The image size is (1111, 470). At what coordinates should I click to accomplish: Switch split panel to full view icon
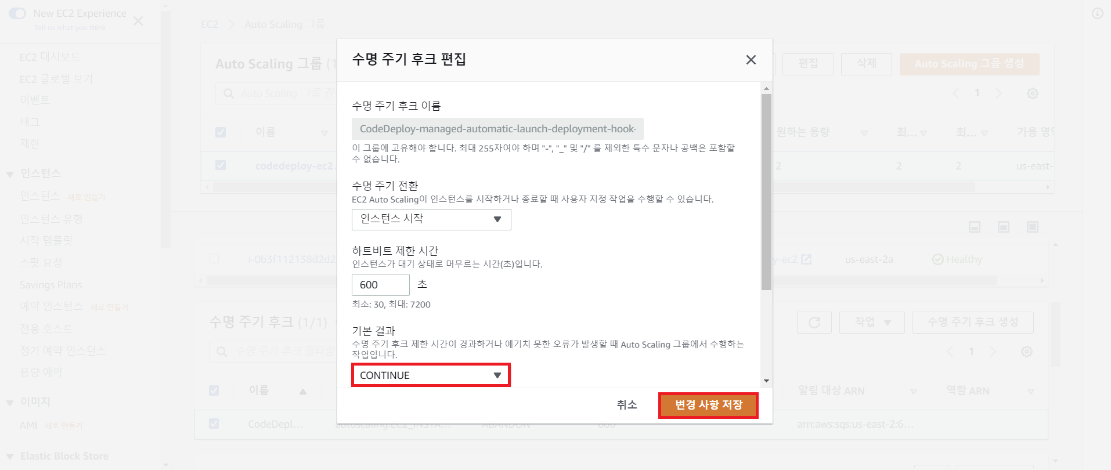click(1033, 227)
